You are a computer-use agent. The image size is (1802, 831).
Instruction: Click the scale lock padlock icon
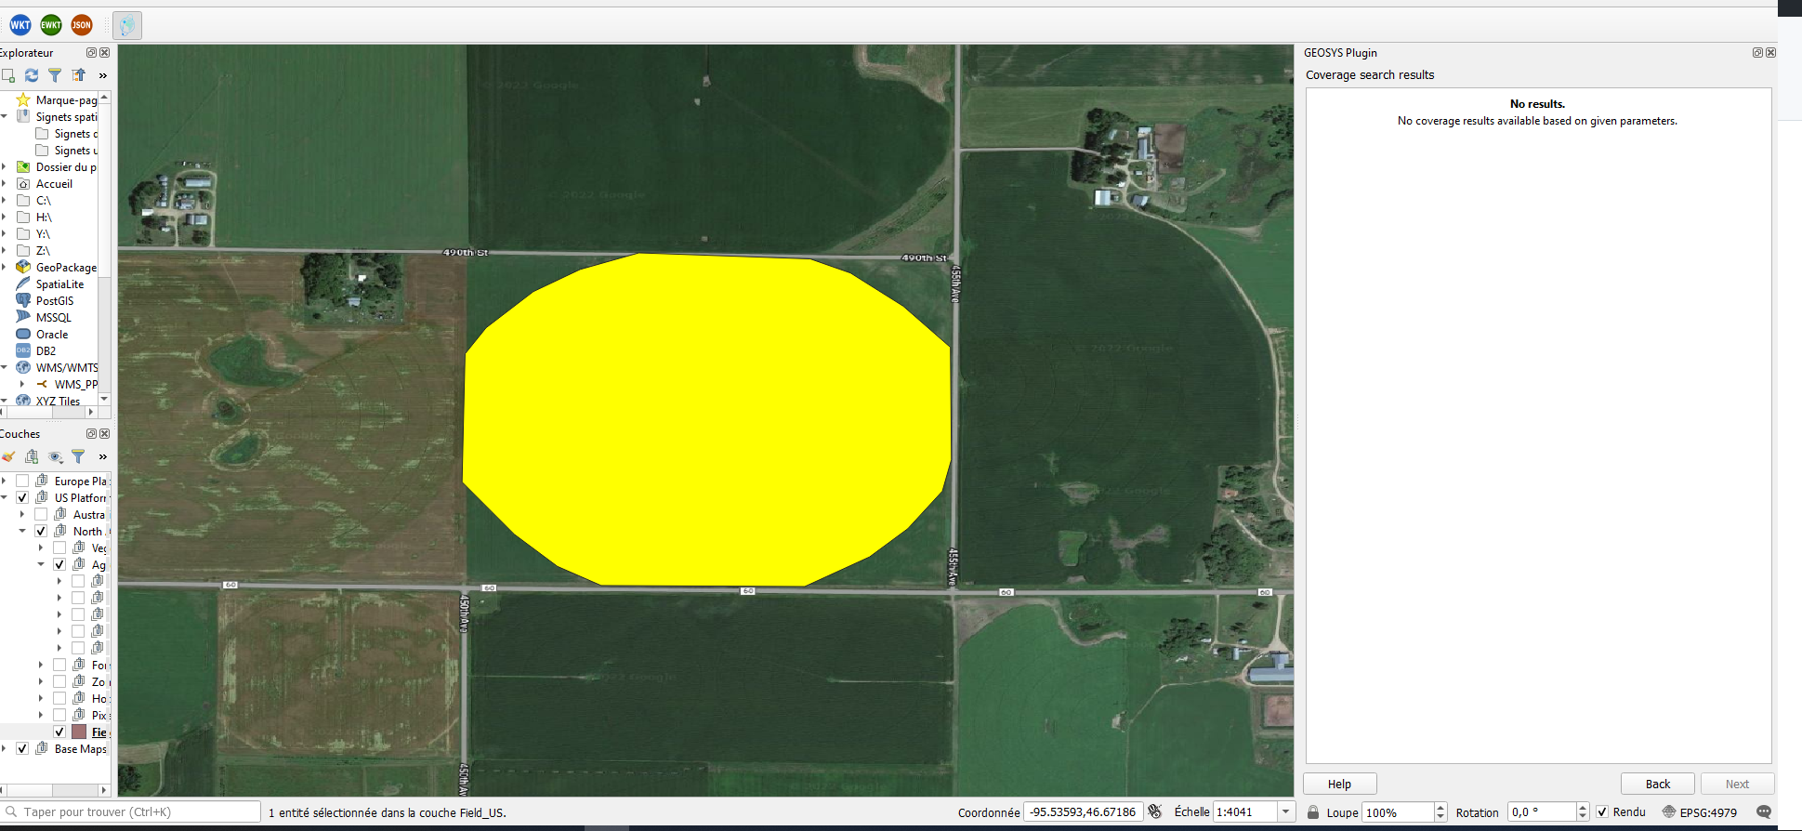click(x=1313, y=811)
